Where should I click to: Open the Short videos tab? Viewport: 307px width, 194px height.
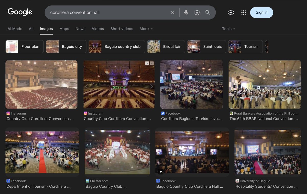point(122,29)
